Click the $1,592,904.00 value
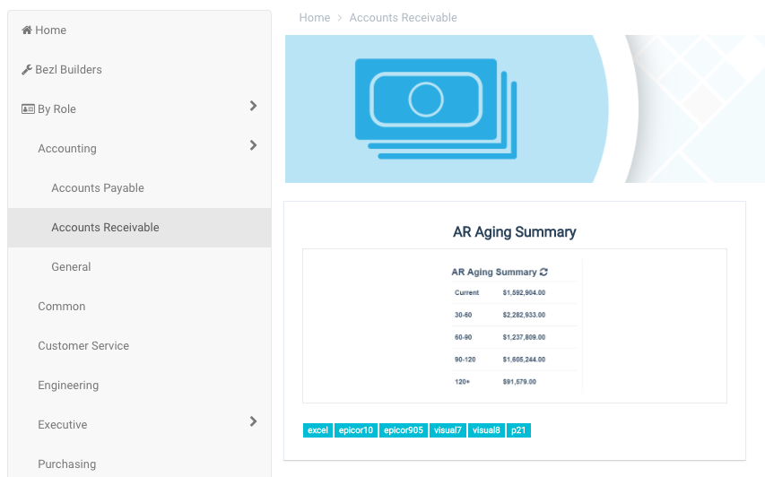 (524, 292)
